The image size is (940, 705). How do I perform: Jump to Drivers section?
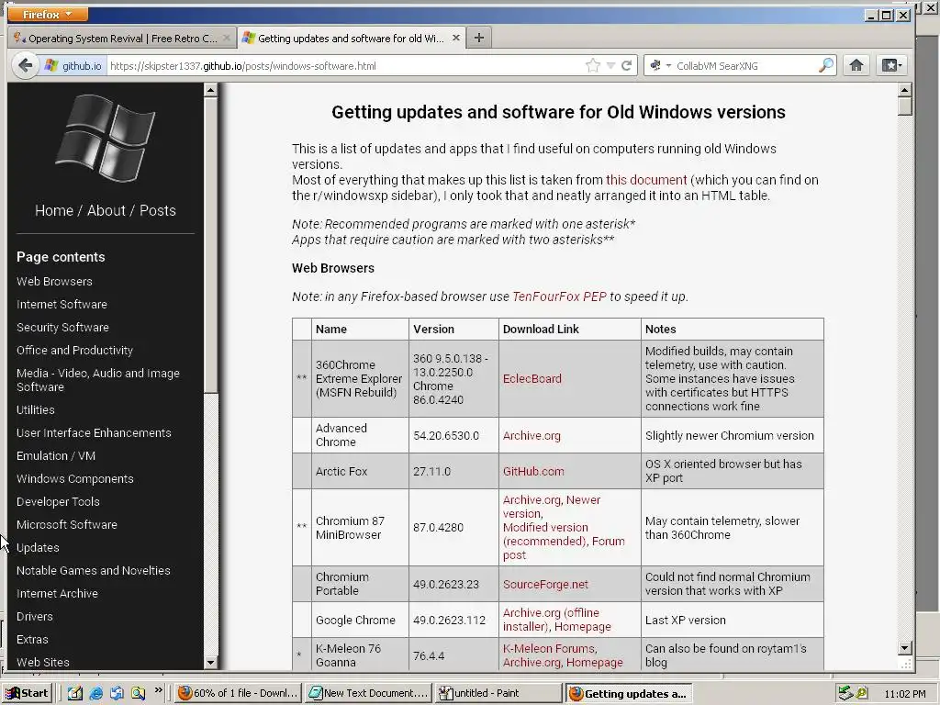pos(35,616)
